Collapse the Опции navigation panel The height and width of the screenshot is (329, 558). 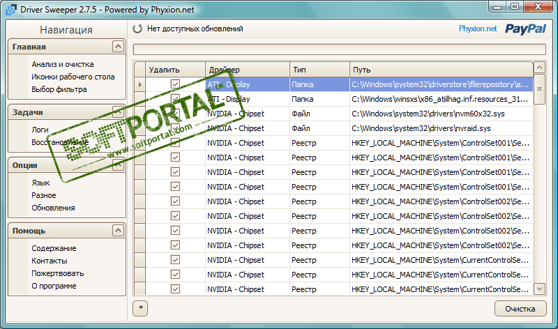[x=118, y=165]
